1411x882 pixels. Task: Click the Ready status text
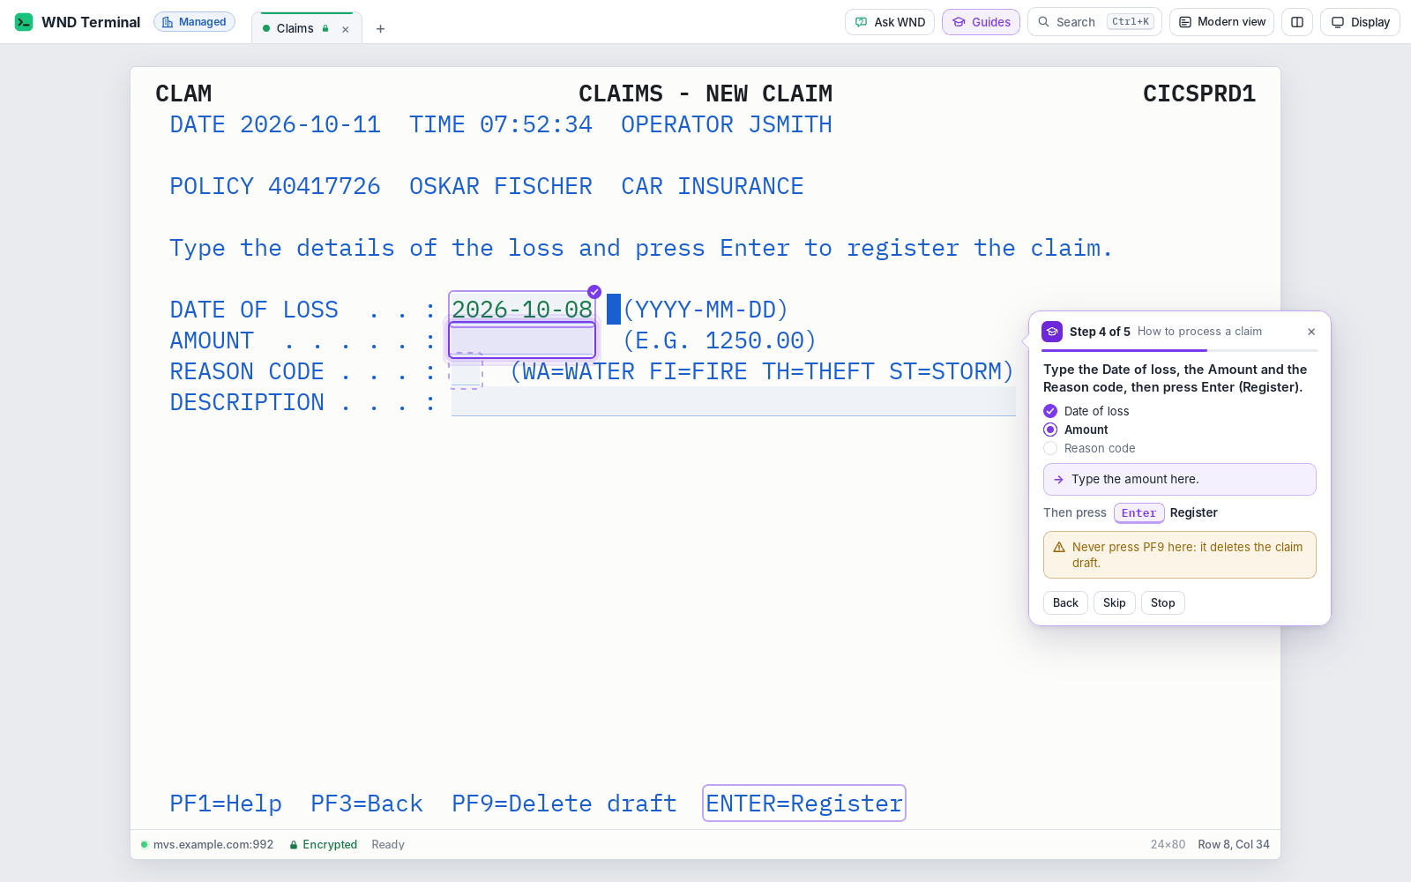click(388, 845)
